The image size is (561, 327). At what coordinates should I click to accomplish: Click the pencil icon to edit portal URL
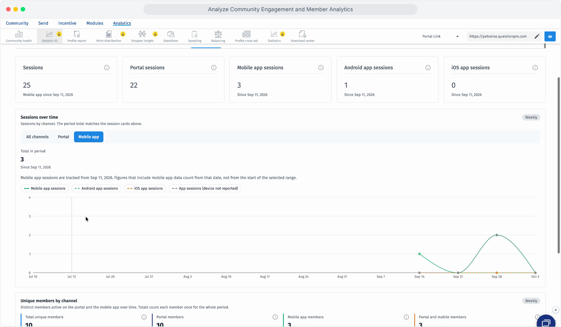point(537,36)
